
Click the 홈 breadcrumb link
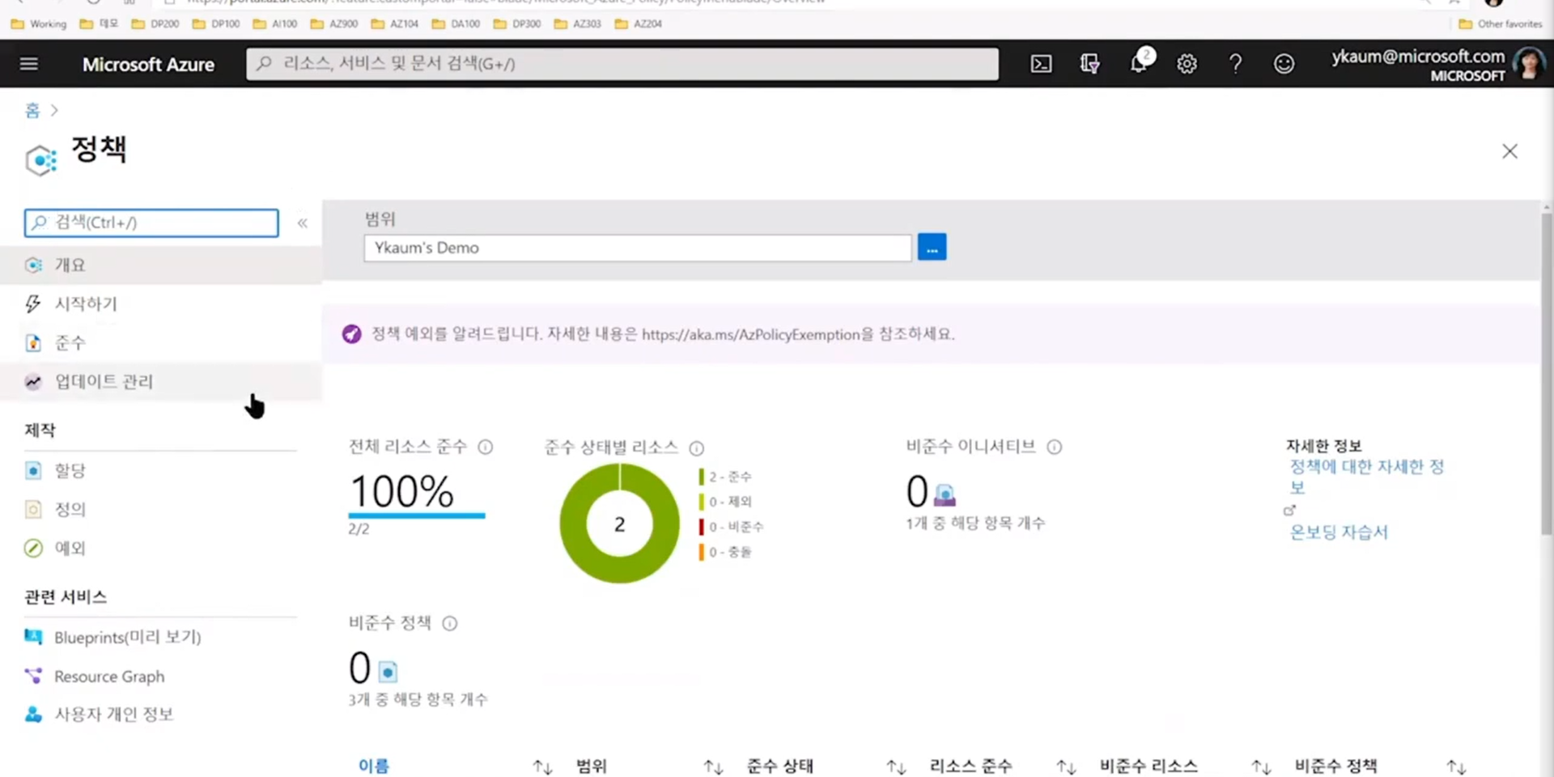32,110
